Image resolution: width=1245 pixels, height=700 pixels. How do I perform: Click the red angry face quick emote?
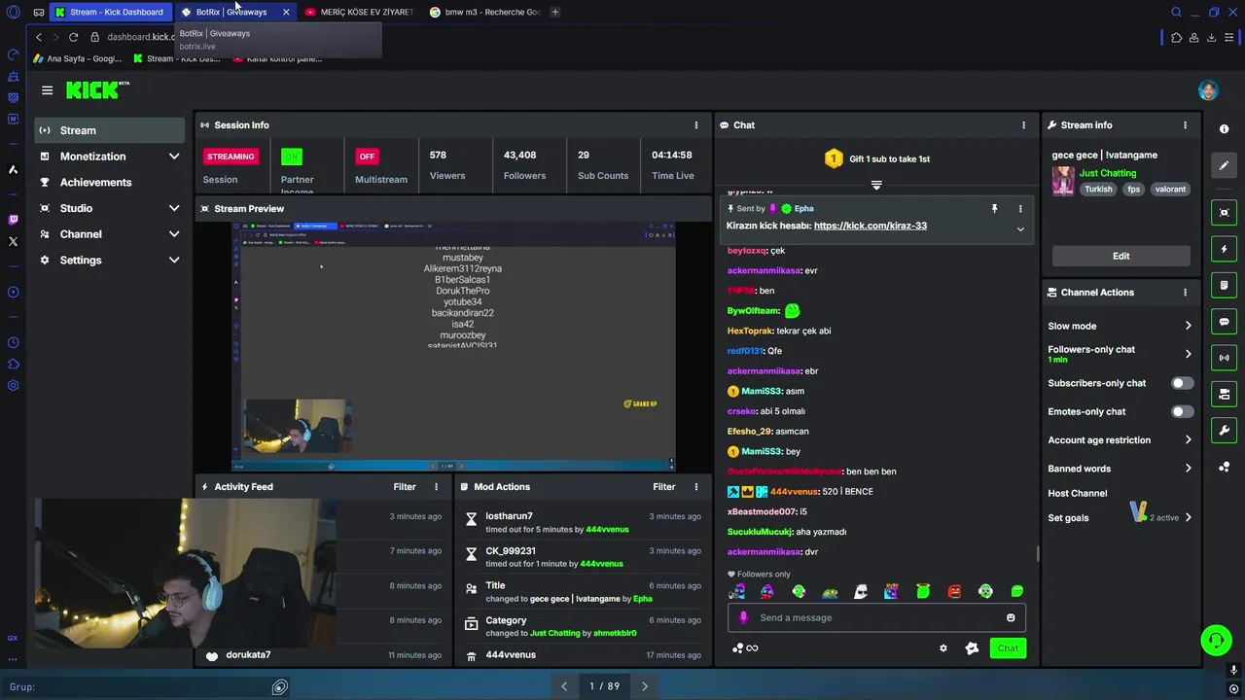tap(954, 591)
